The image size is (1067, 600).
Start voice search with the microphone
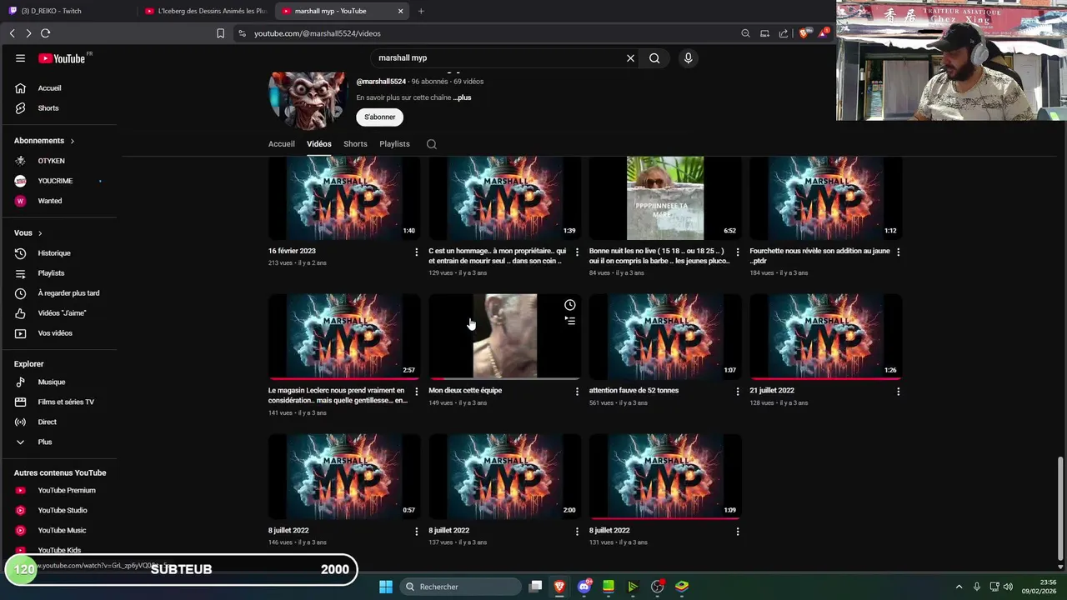[688, 58]
